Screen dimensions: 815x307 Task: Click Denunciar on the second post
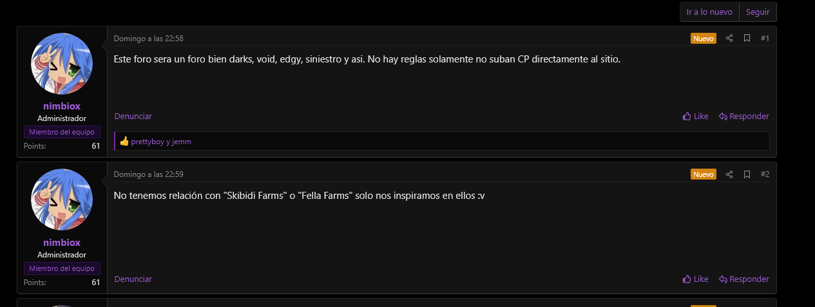[x=133, y=279]
